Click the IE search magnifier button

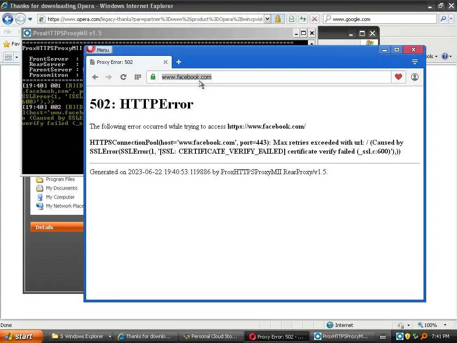tap(443, 19)
